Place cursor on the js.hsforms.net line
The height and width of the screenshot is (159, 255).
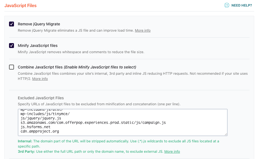(x=36, y=127)
